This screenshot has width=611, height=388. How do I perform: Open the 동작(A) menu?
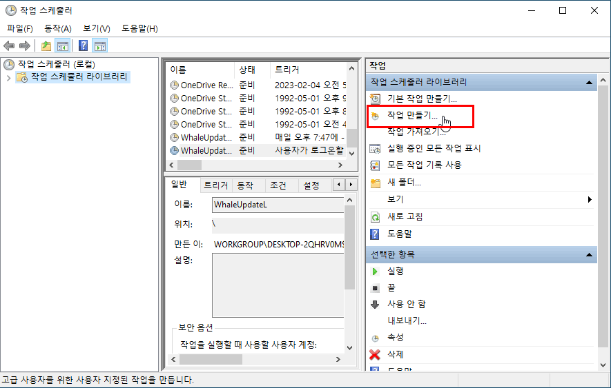[58, 29]
